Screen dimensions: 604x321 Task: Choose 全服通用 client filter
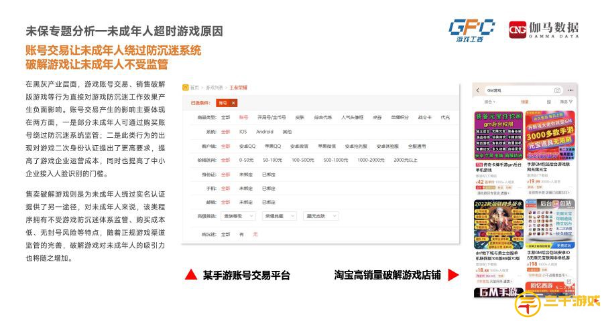click(x=417, y=146)
